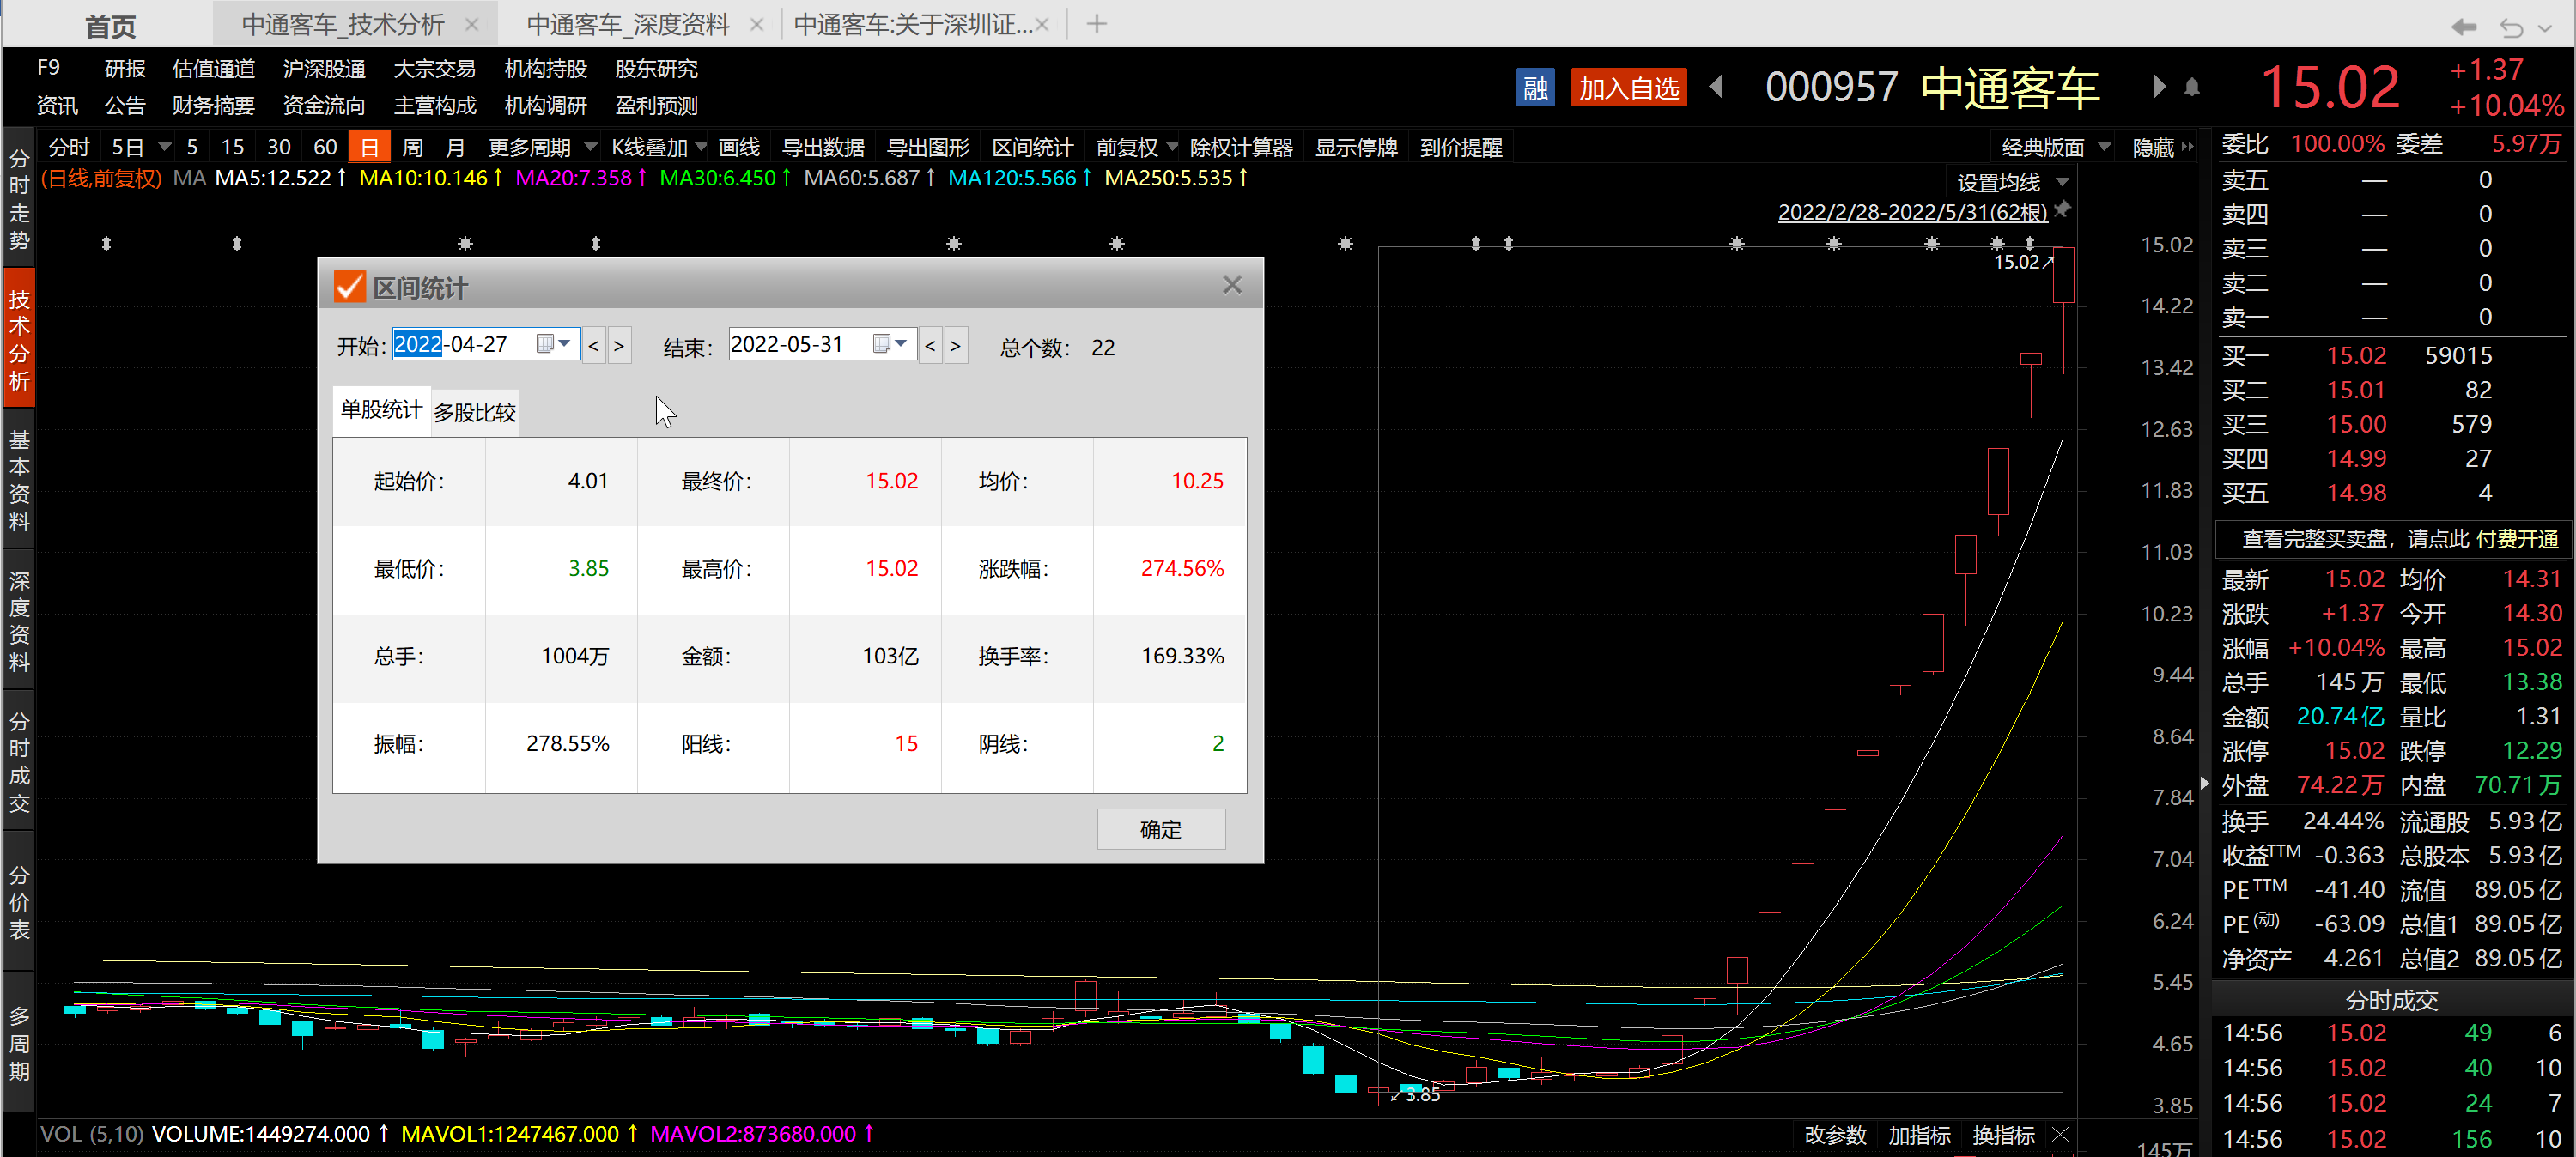Open a new tab with plus icon

[1097, 24]
